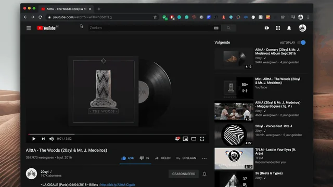Open the player settings gear

click(x=177, y=139)
